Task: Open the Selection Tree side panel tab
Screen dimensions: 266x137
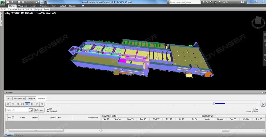Action: 1,19
